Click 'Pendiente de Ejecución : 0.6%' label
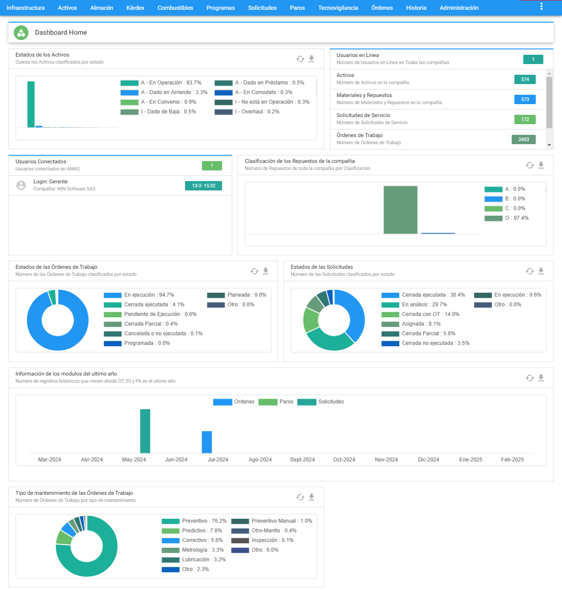The width and height of the screenshot is (562, 590). (160, 314)
